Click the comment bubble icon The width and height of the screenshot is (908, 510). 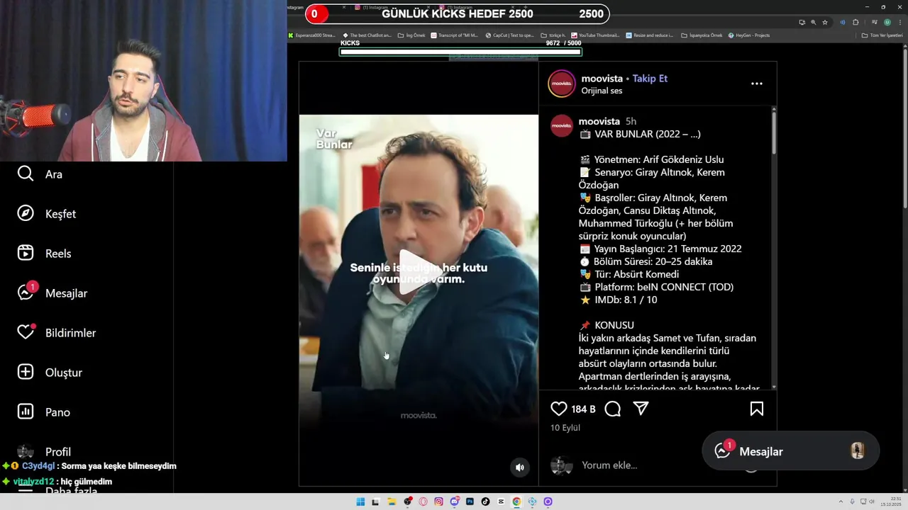click(x=613, y=409)
